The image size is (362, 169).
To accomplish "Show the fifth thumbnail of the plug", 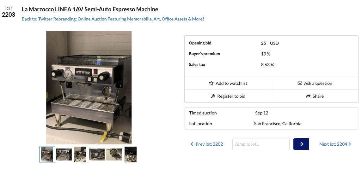I will pyautogui.click(x=114, y=154).
